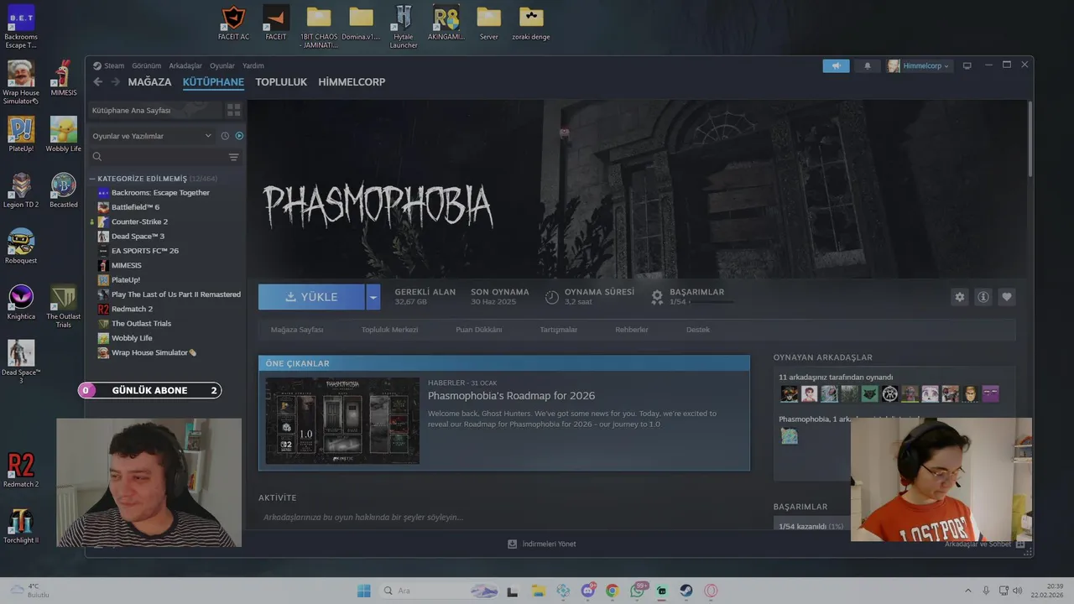This screenshot has width=1074, height=604.
Task: Open Google Chrome from the taskbar
Action: (613, 591)
